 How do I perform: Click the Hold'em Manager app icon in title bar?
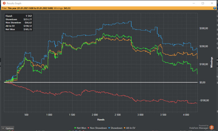pos(4,3)
